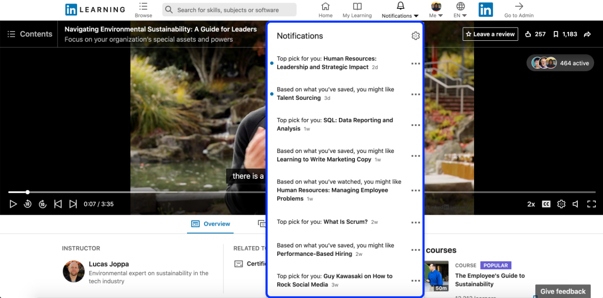This screenshot has height=298, width=603.
Task: Open Human Resources: Managing Employee Problems notification
Action: tap(339, 190)
